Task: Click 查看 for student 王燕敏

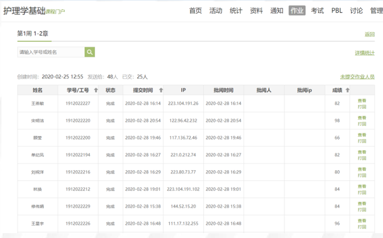Action: (362, 101)
